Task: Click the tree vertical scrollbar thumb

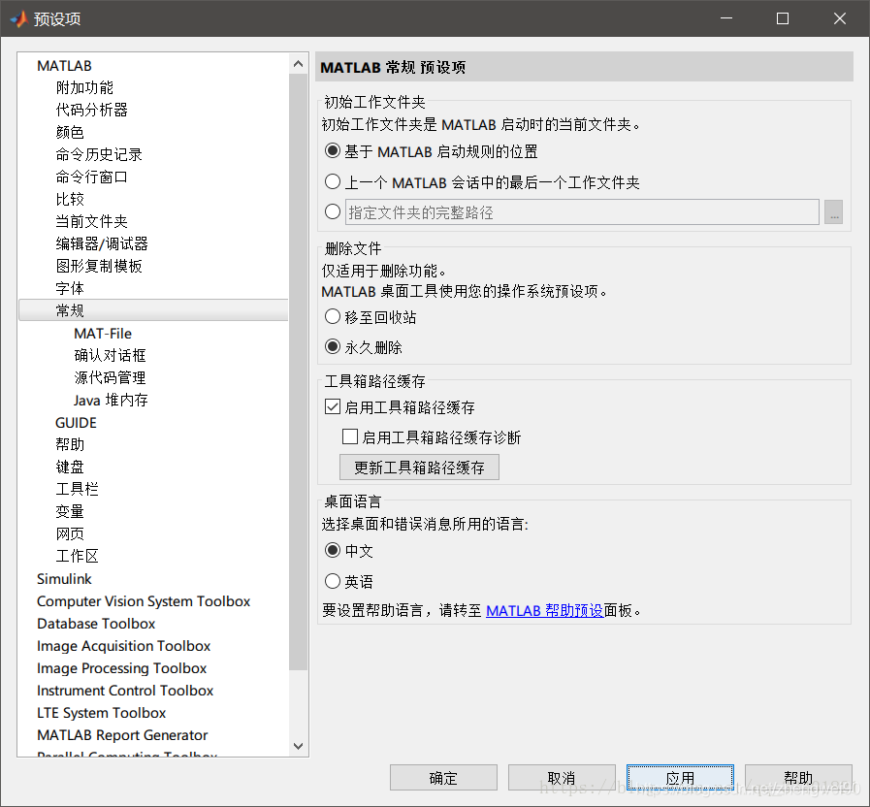Action: click(298, 371)
